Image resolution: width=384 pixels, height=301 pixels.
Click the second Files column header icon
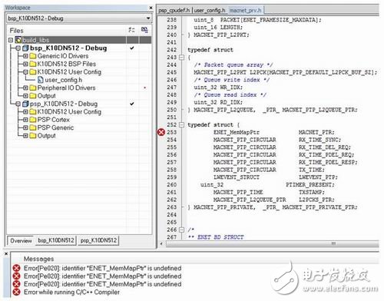144,30
